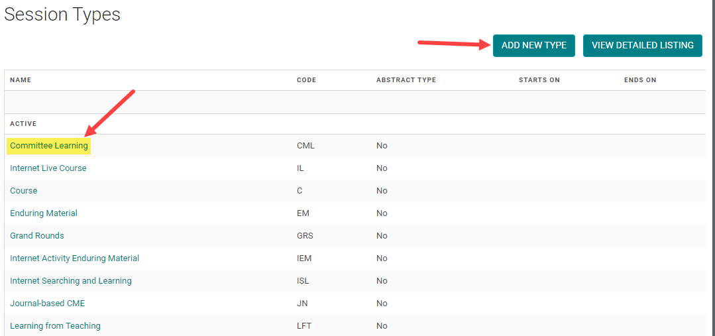The width and height of the screenshot is (715, 336).
Task: Click the Journal-based CME link
Action: (47, 304)
